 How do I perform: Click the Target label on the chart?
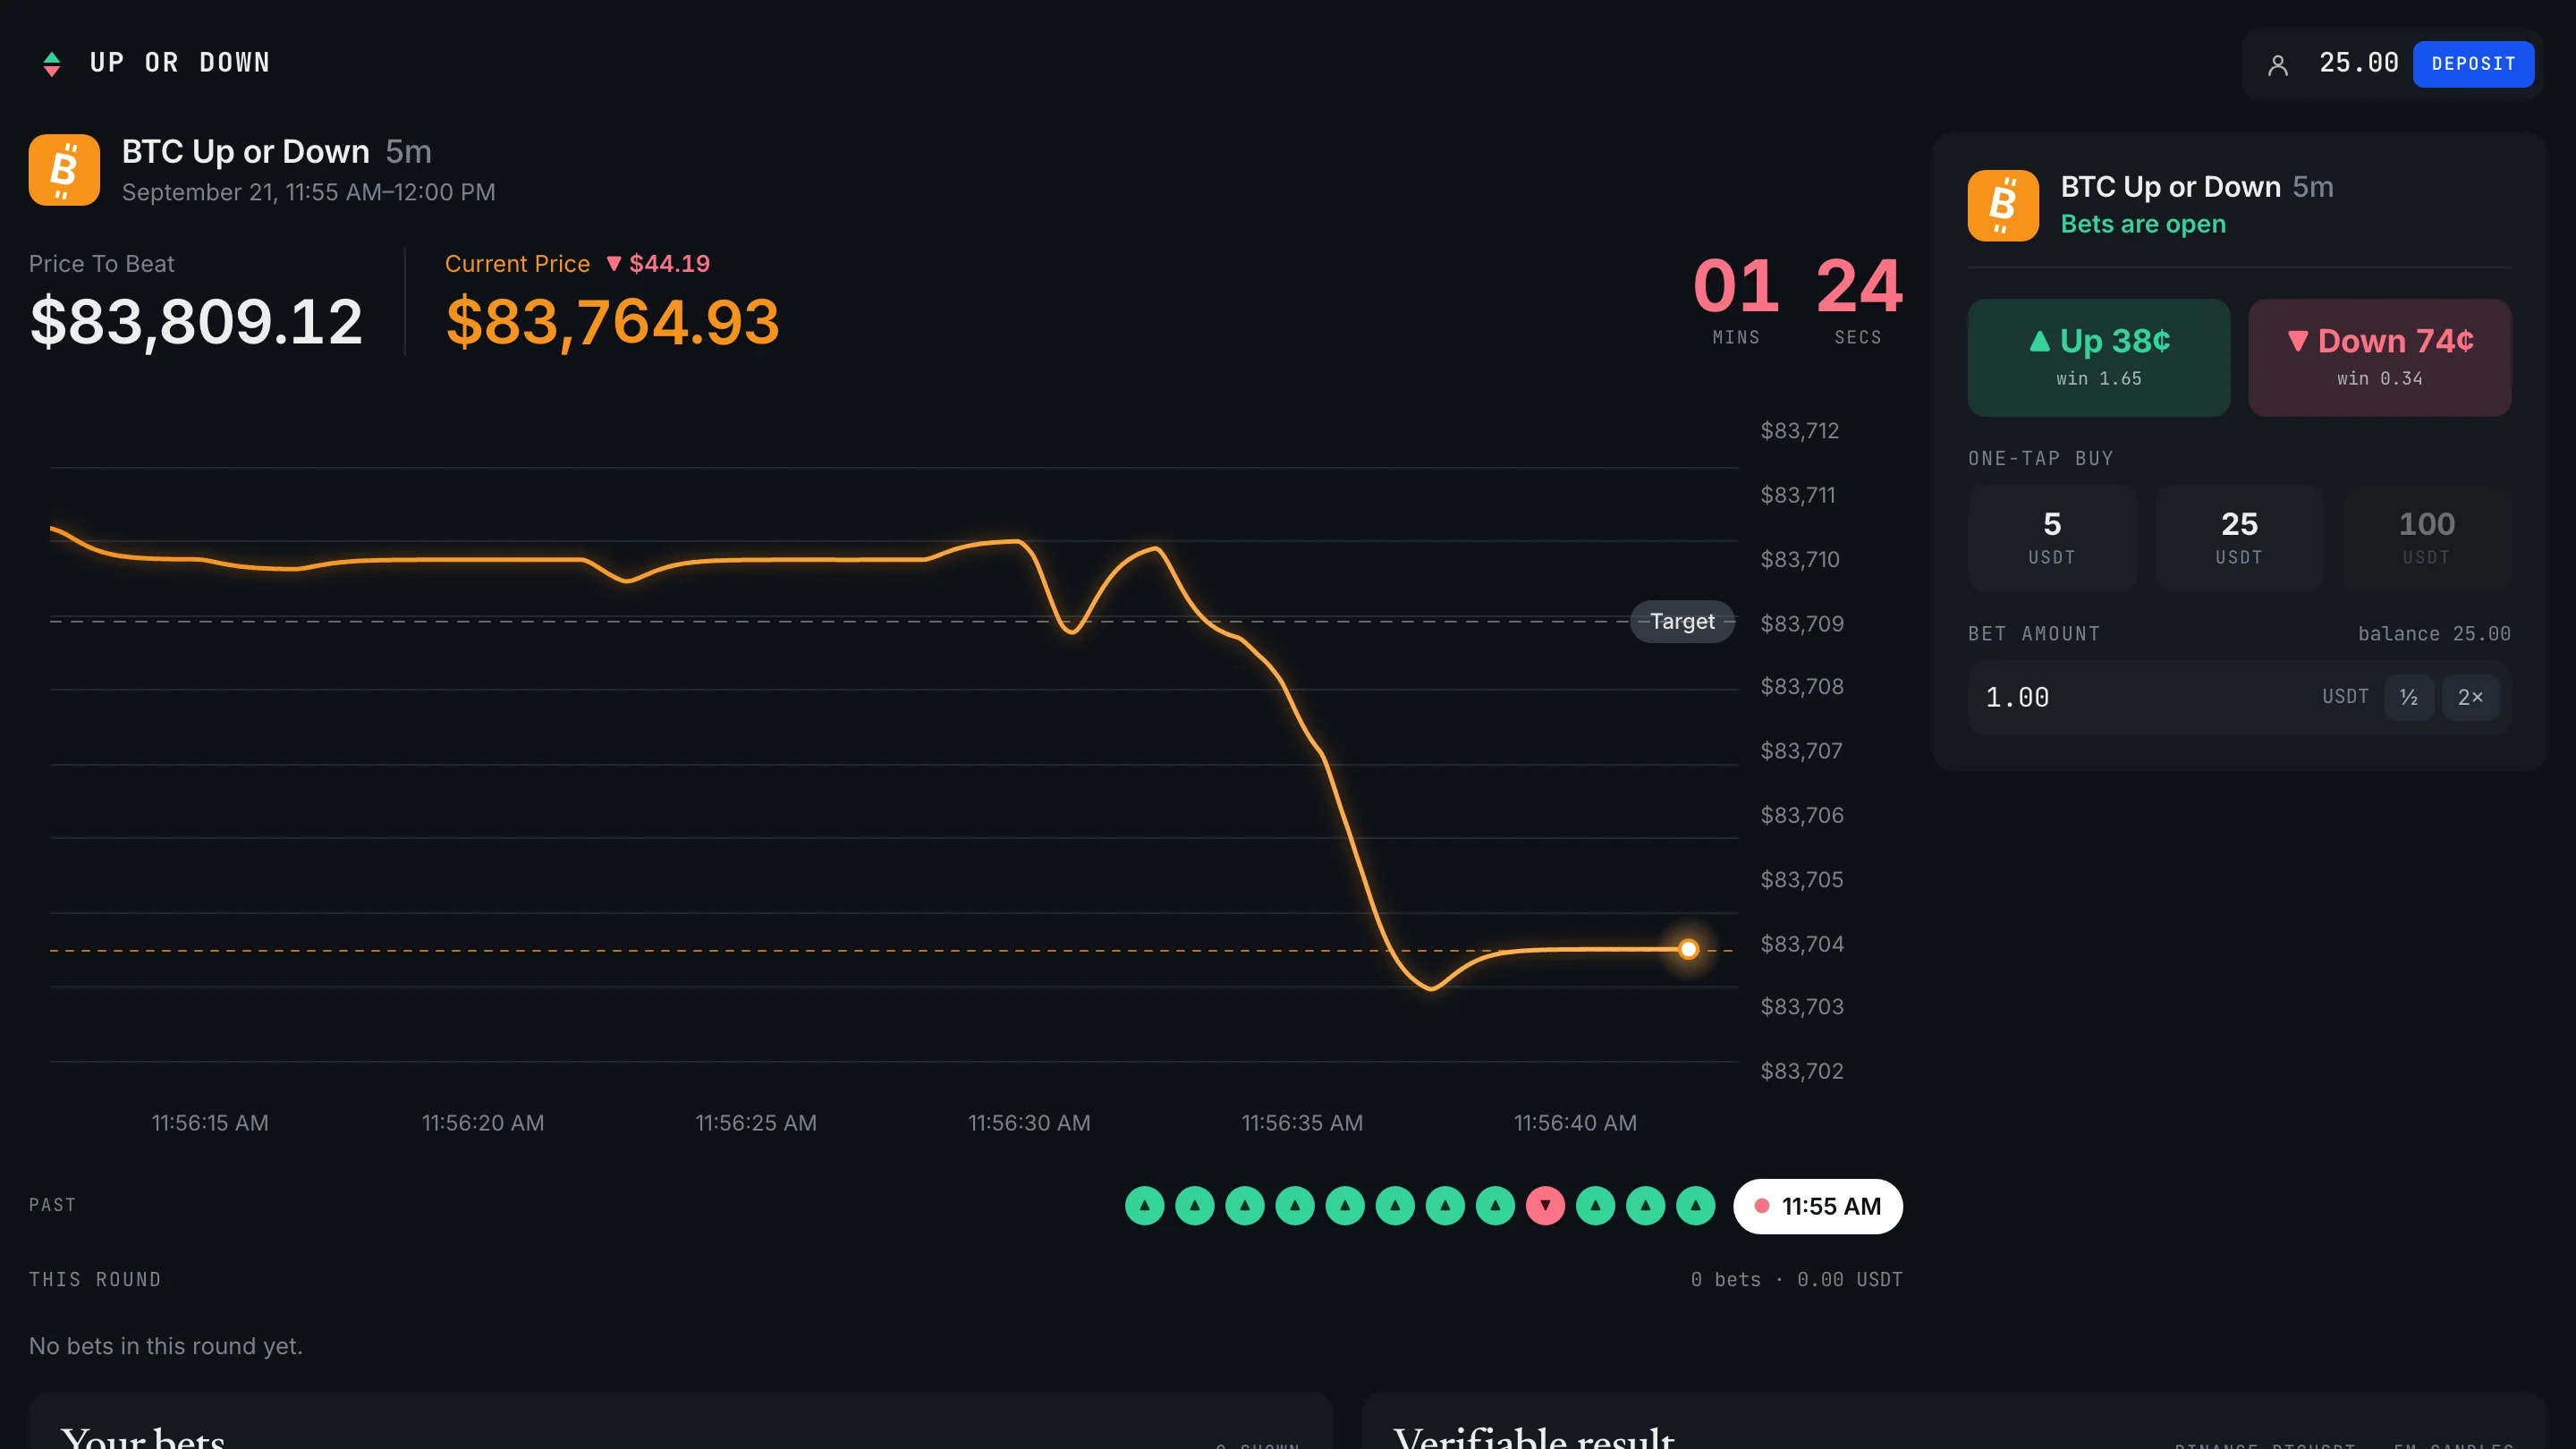click(1682, 621)
